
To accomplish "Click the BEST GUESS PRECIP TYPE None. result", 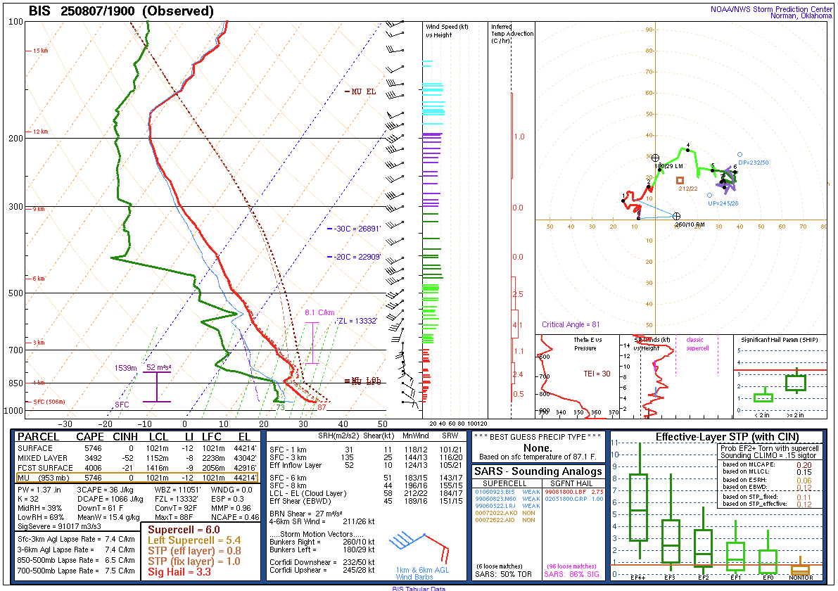I will coord(538,447).
